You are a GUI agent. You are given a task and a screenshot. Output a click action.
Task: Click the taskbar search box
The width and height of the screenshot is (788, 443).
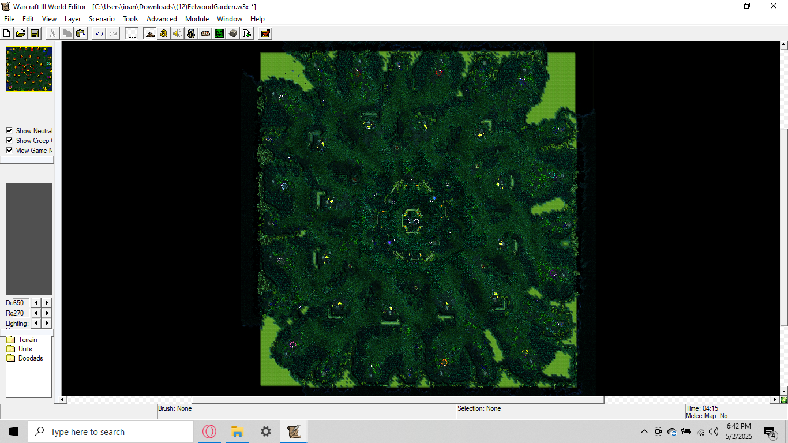coord(111,431)
